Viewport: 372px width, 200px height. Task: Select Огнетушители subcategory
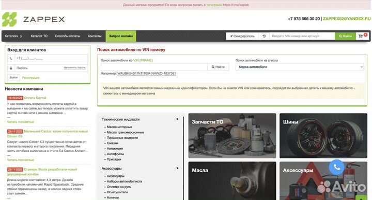[x=117, y=192]
